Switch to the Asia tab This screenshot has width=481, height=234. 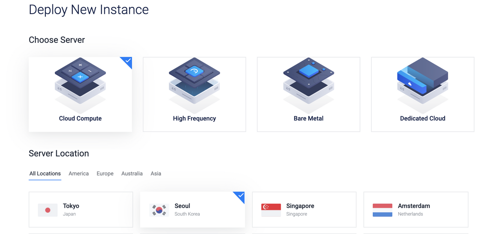156,174
